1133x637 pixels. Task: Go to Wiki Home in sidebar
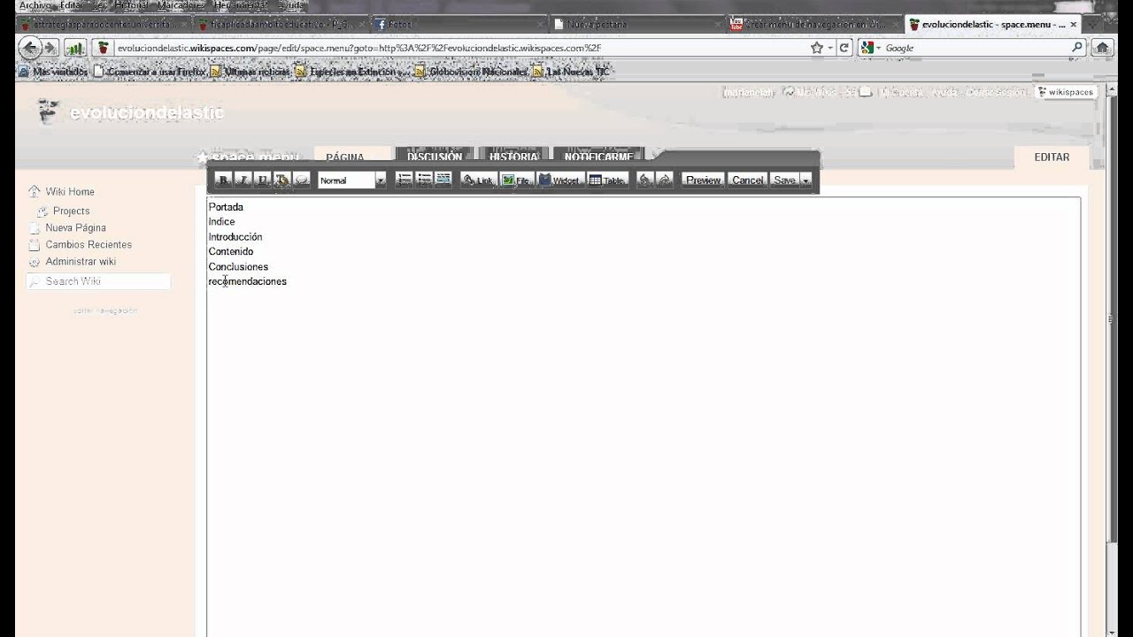(70, 191)
